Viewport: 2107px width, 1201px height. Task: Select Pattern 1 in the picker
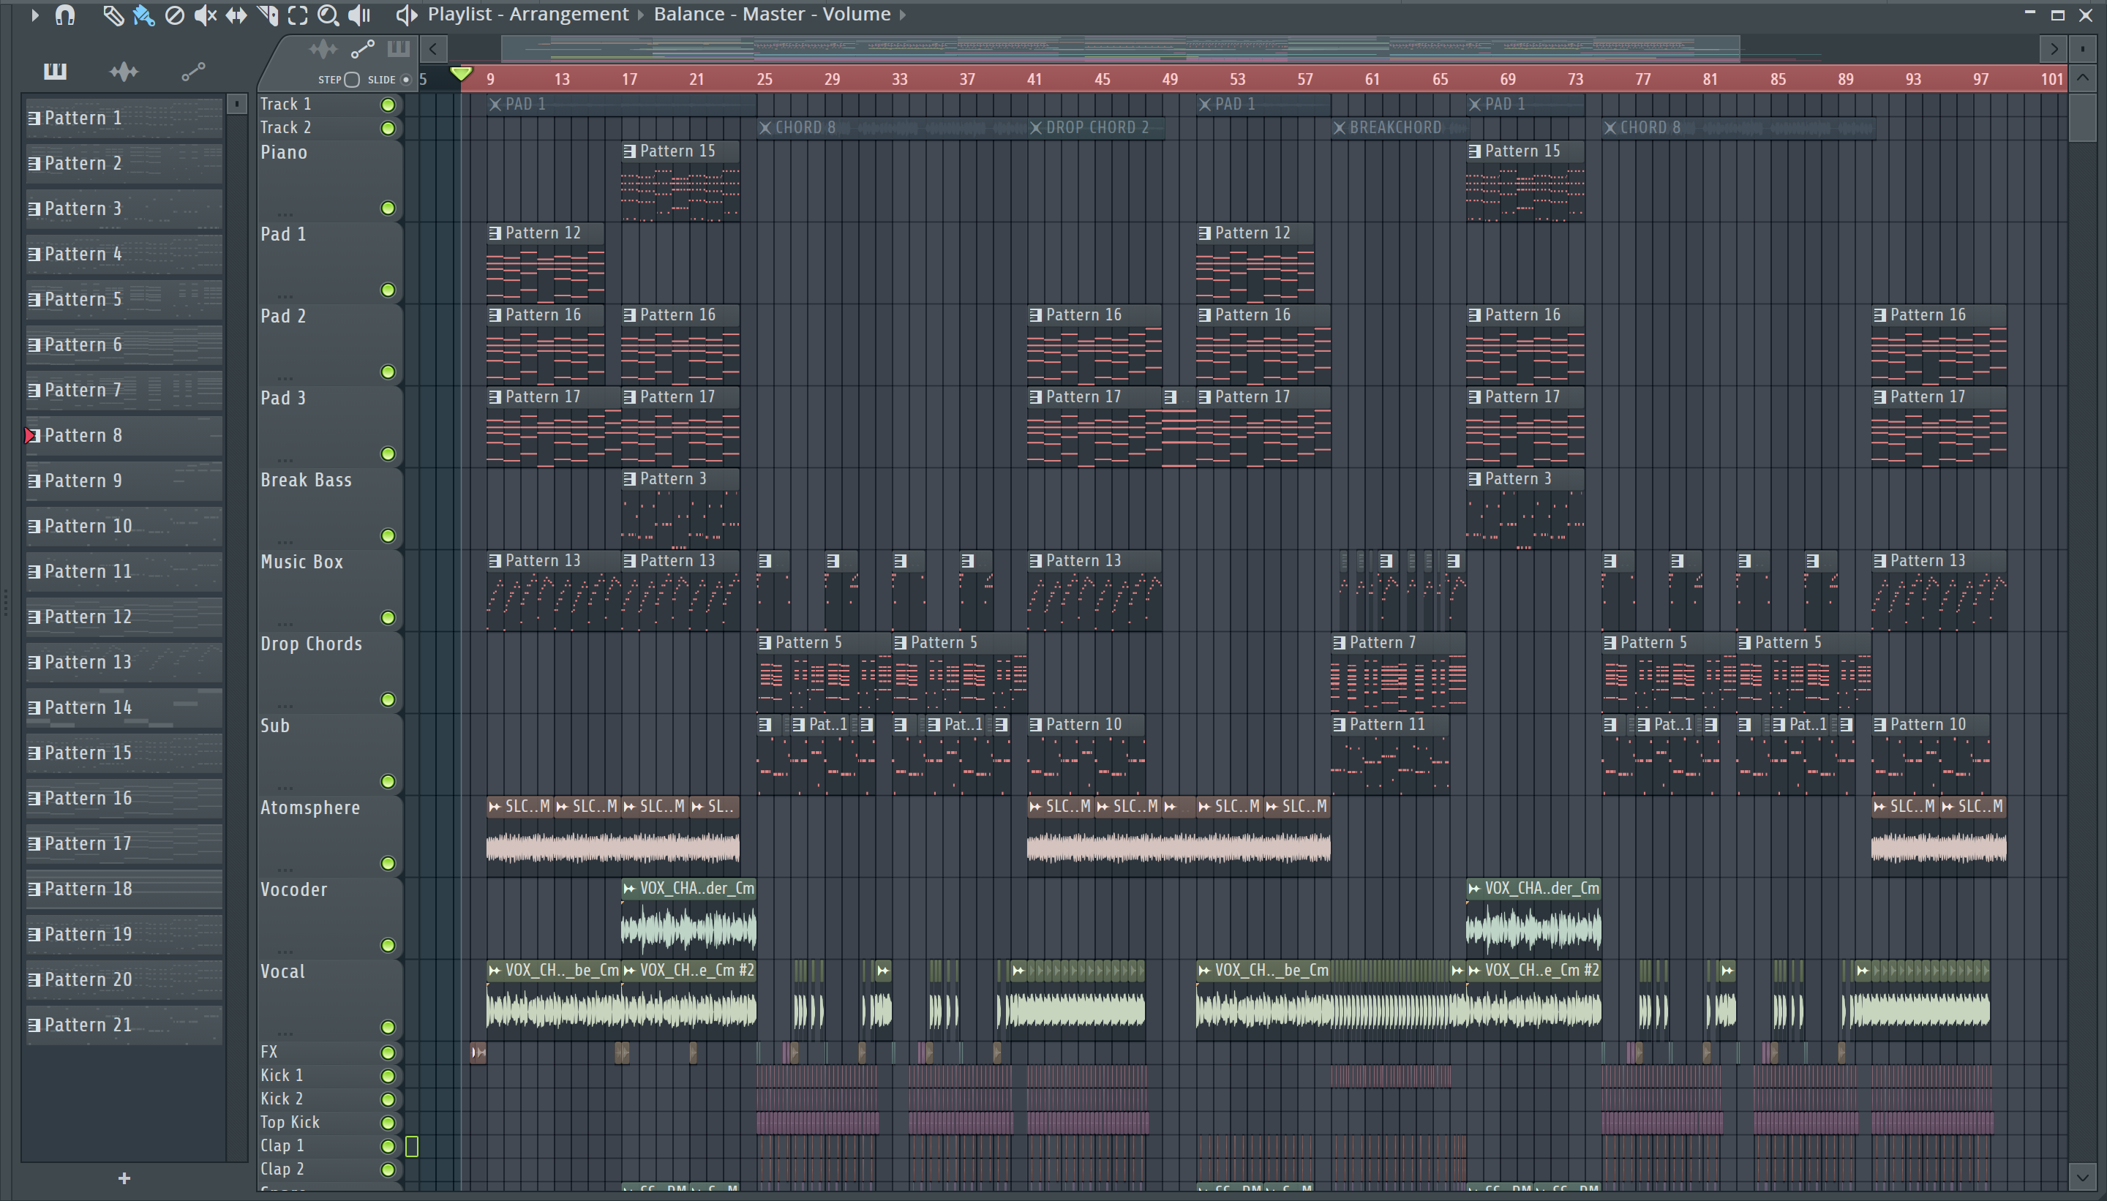coord(124,118)
